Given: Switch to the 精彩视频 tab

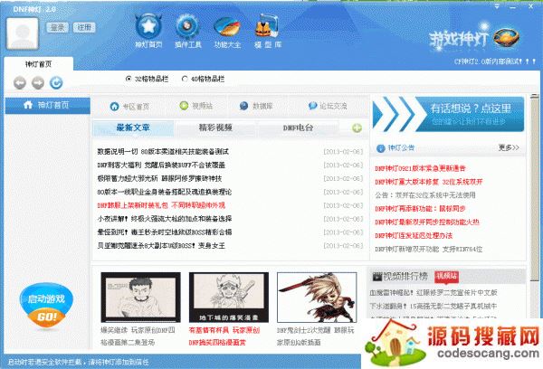Looking at the screenshot, I should coord(214,128).
